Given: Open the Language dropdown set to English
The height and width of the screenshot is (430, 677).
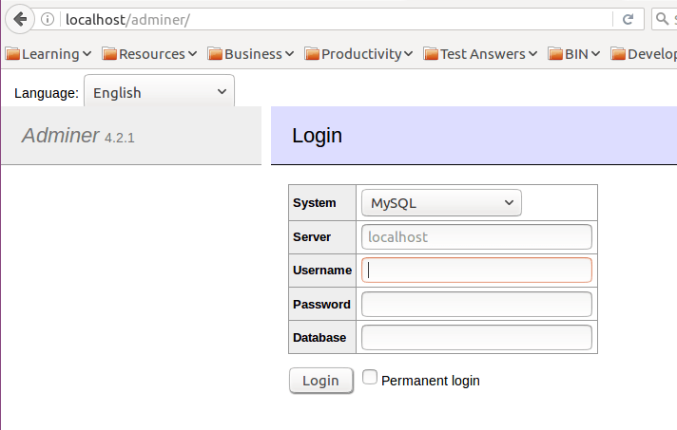Looking at the screenshot, I should point(160,91).
